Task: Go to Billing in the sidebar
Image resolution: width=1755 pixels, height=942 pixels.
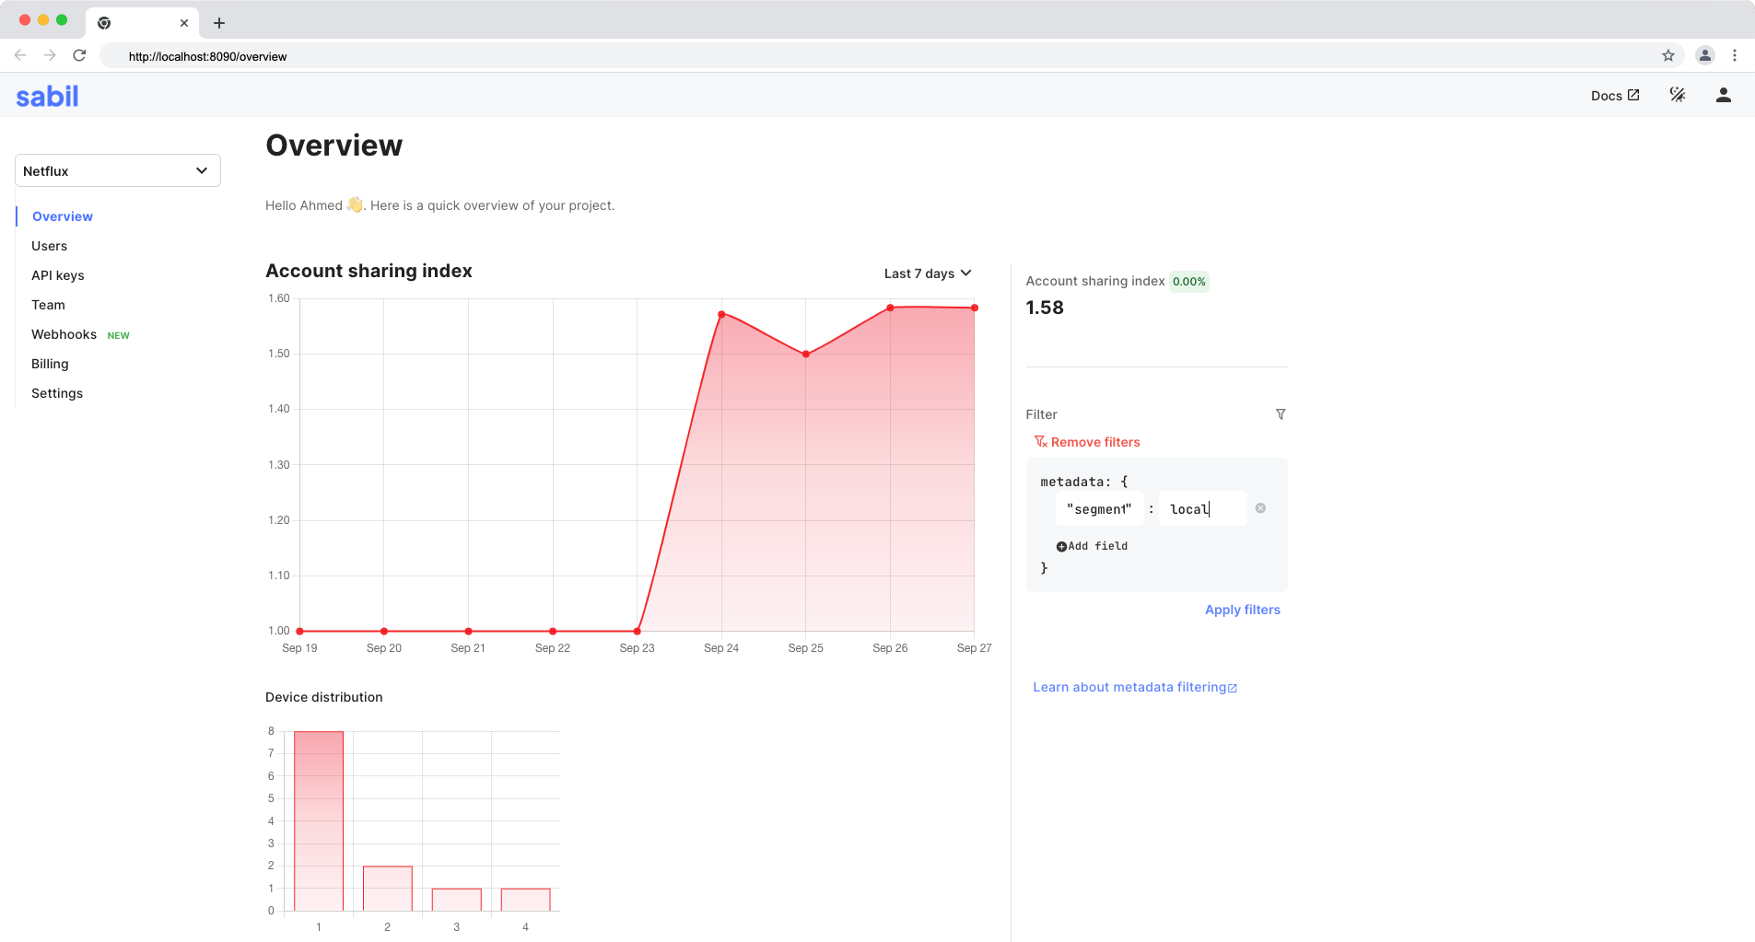Action: click(x=50, y=364)
